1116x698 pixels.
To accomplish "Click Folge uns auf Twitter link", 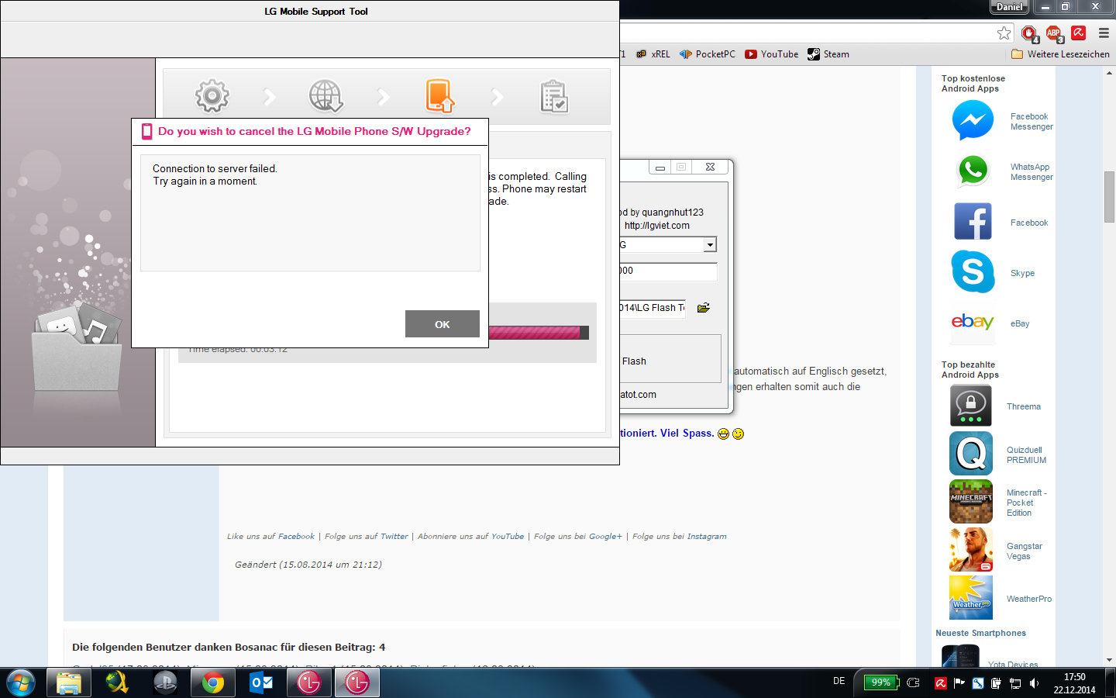I will point(366,536).
